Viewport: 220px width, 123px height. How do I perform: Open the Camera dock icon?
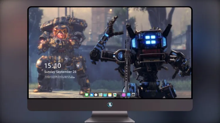(133, 95)
